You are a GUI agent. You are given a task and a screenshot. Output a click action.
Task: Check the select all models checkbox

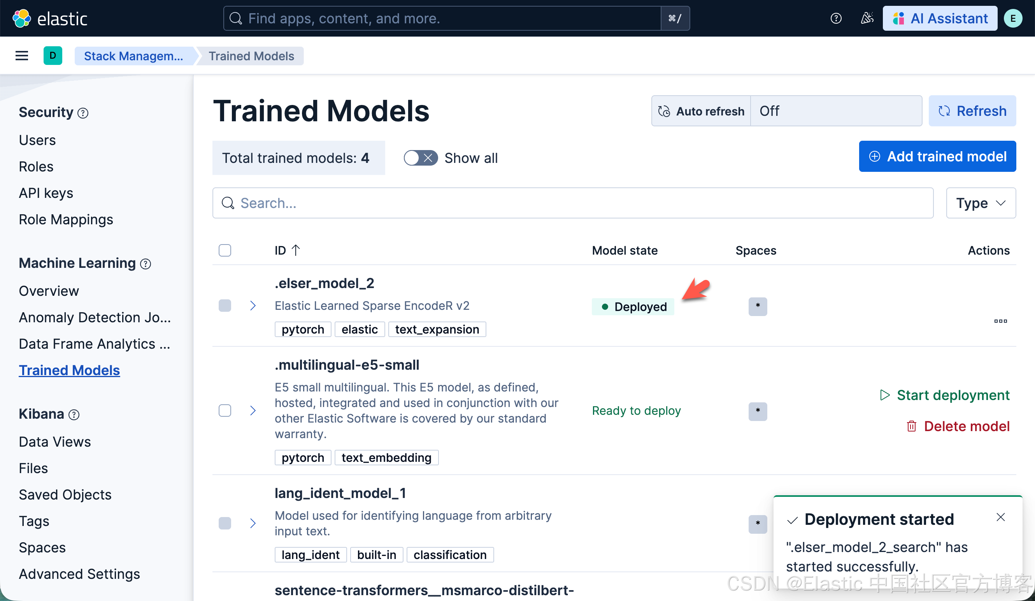tap(225, 250)
